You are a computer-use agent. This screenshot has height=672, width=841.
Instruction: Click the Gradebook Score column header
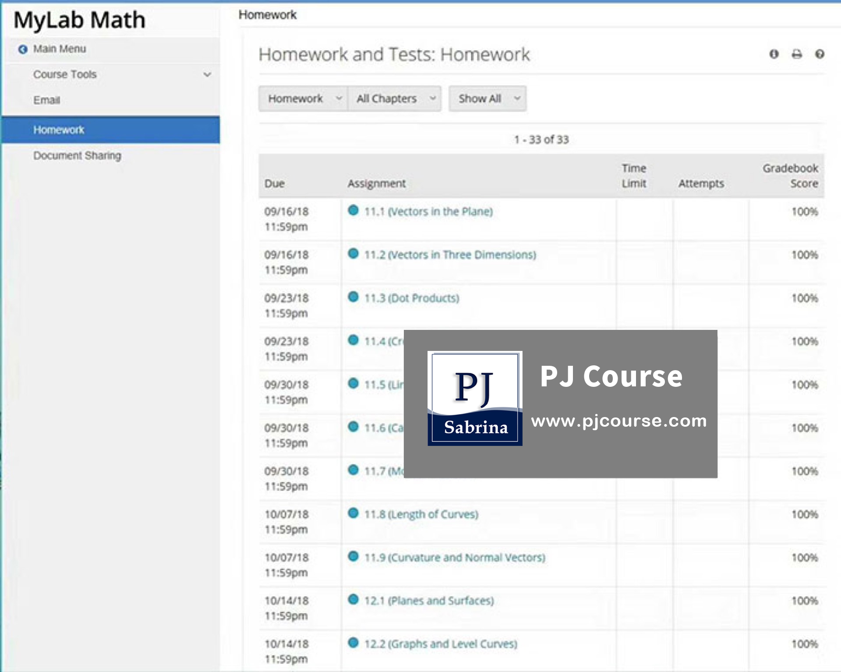pos(790,176)
